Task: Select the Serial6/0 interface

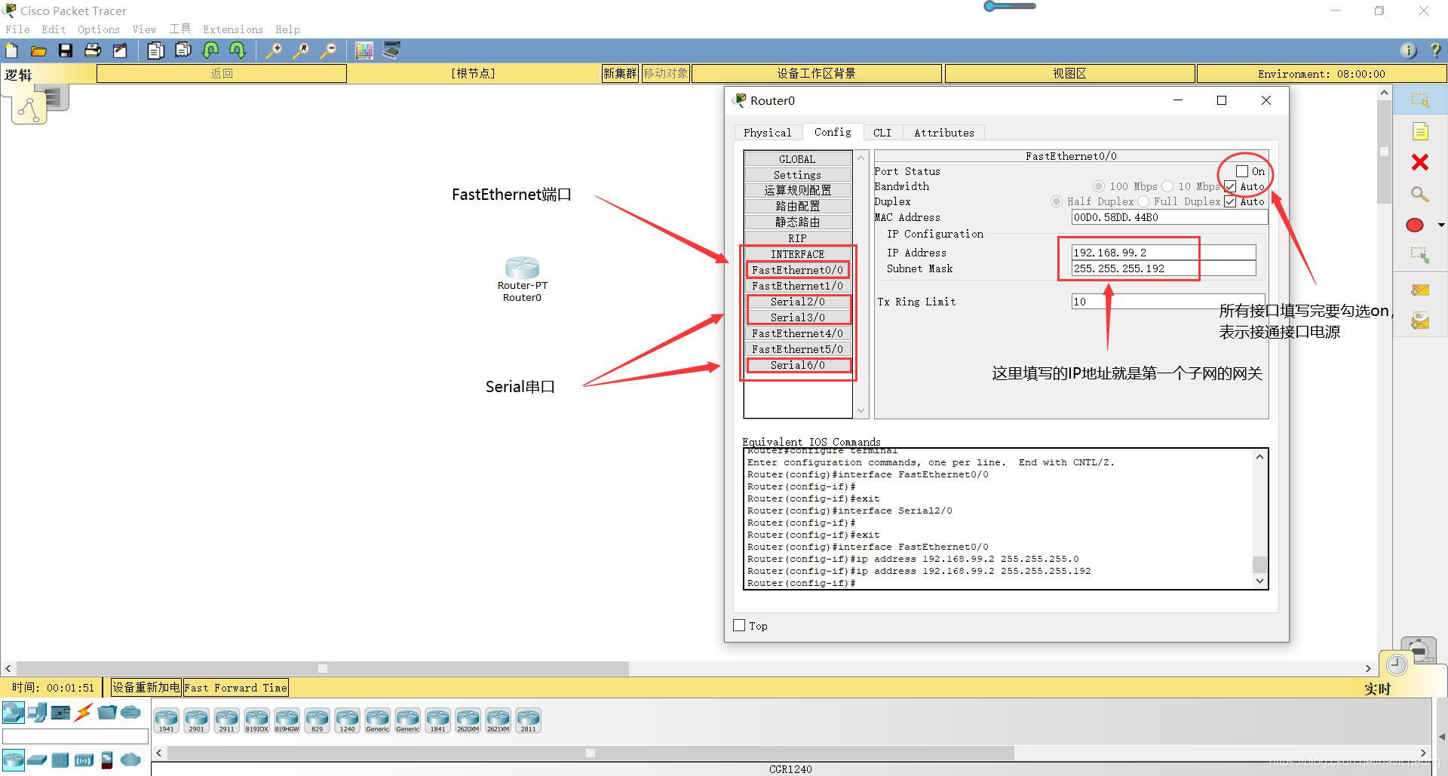Action: [797, 364]
